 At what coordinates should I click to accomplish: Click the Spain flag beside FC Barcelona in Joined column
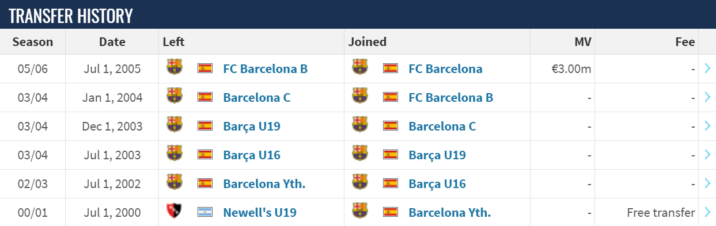click(391, 68)
